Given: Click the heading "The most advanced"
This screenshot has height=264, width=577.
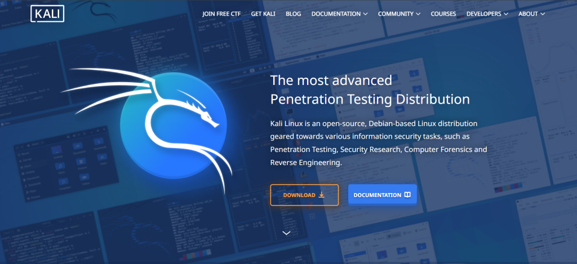Looking at the screenshot, I should coord(331,80).
